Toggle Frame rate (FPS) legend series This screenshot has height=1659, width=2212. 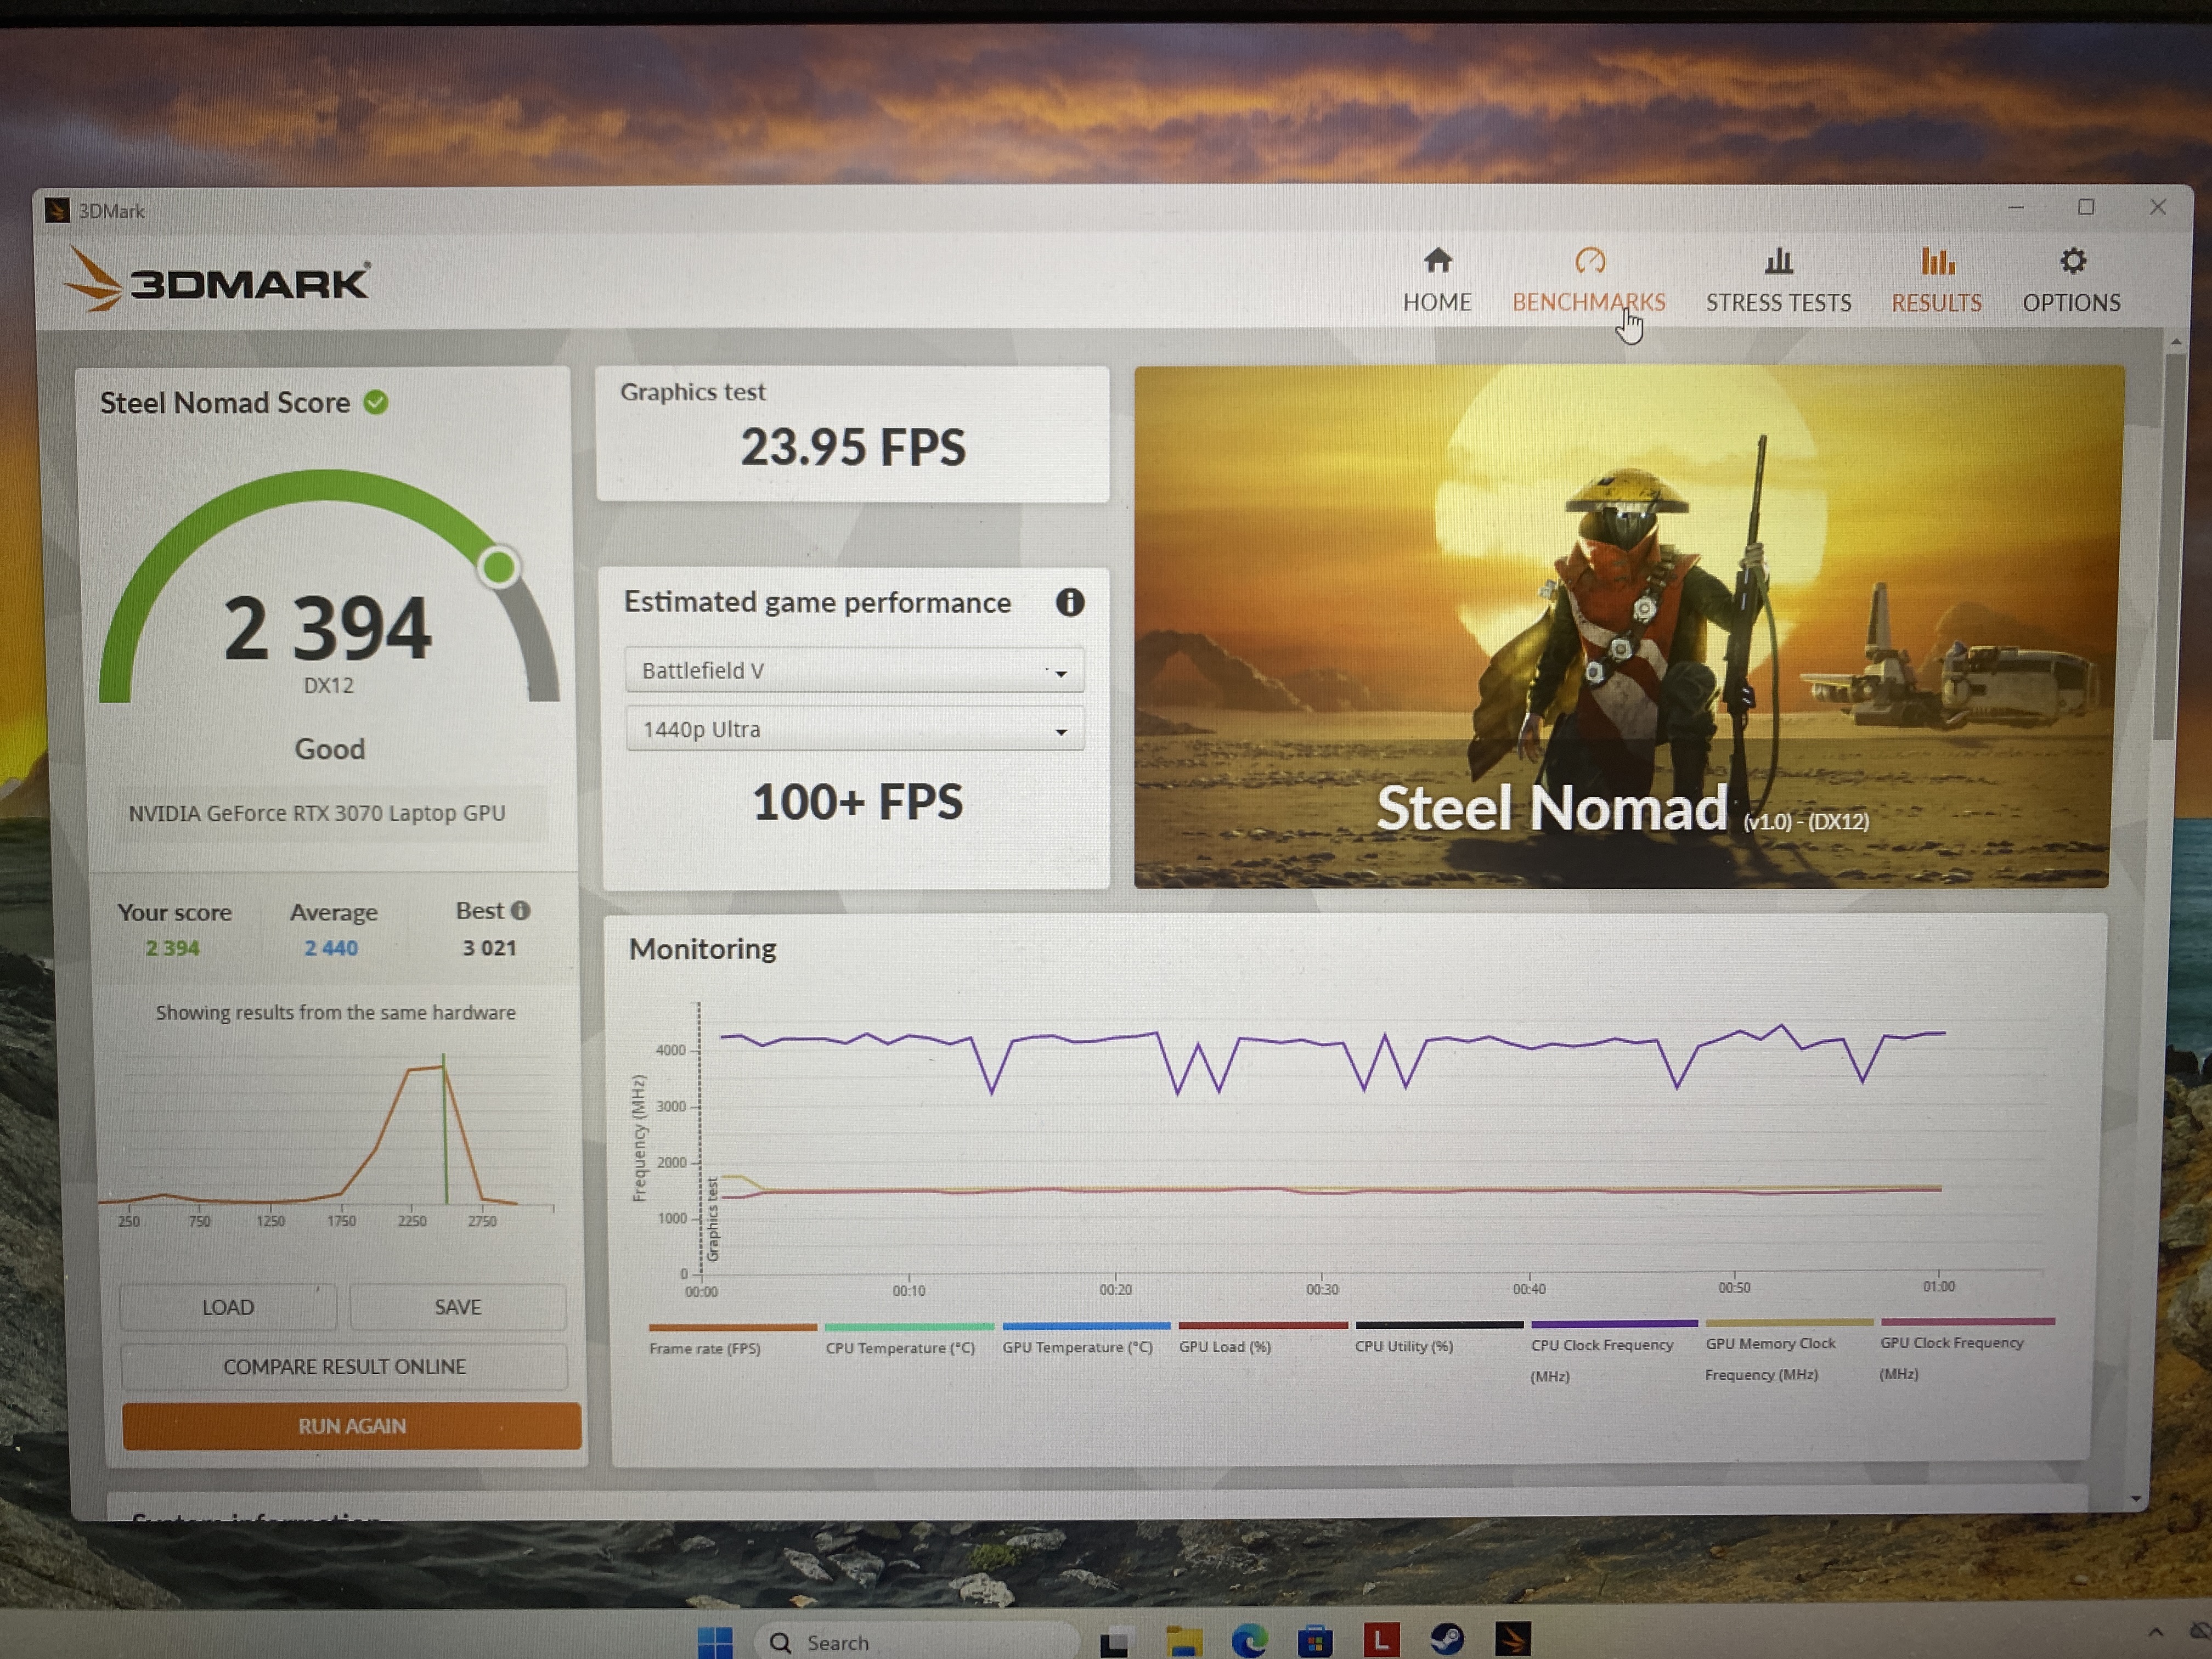click(x=732, y=1340)
